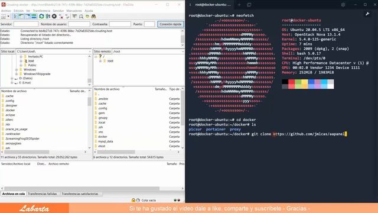Switch to Transferencias fallidas tab
The width and height of the screenshot is (378, 213).
pyautogui.click(x=42, y=194)
